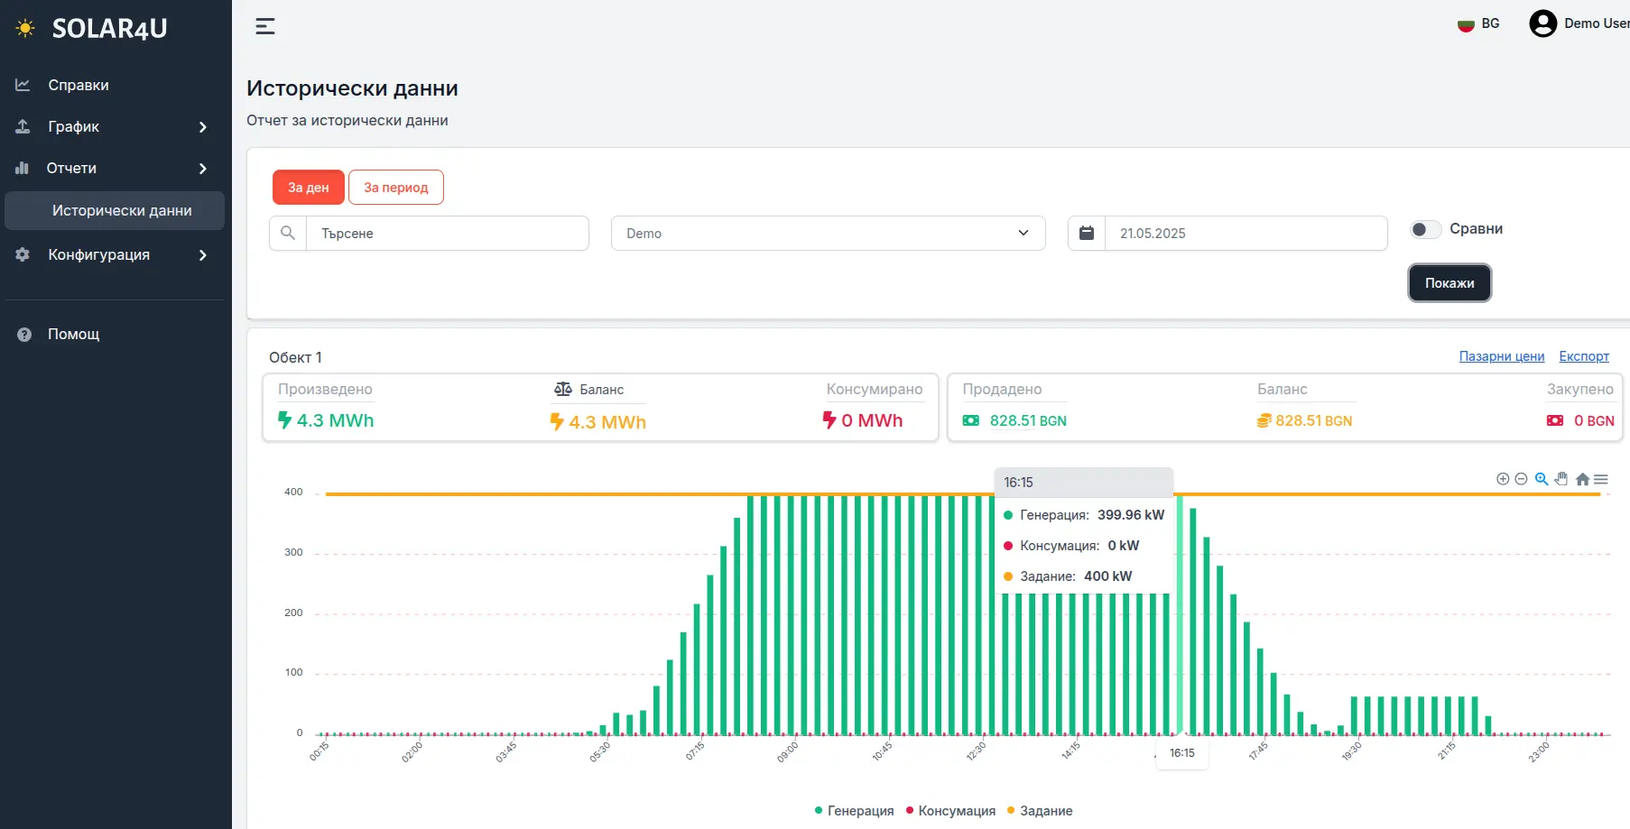Click the Demo User avatar icon

tap(1542, 23)
